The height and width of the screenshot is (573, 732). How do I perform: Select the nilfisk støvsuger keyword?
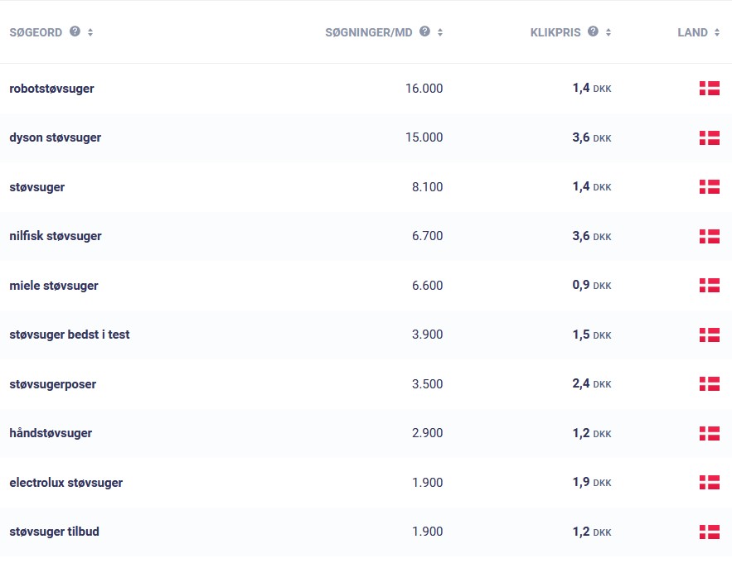pyautogui.click(x=55, y=236)
